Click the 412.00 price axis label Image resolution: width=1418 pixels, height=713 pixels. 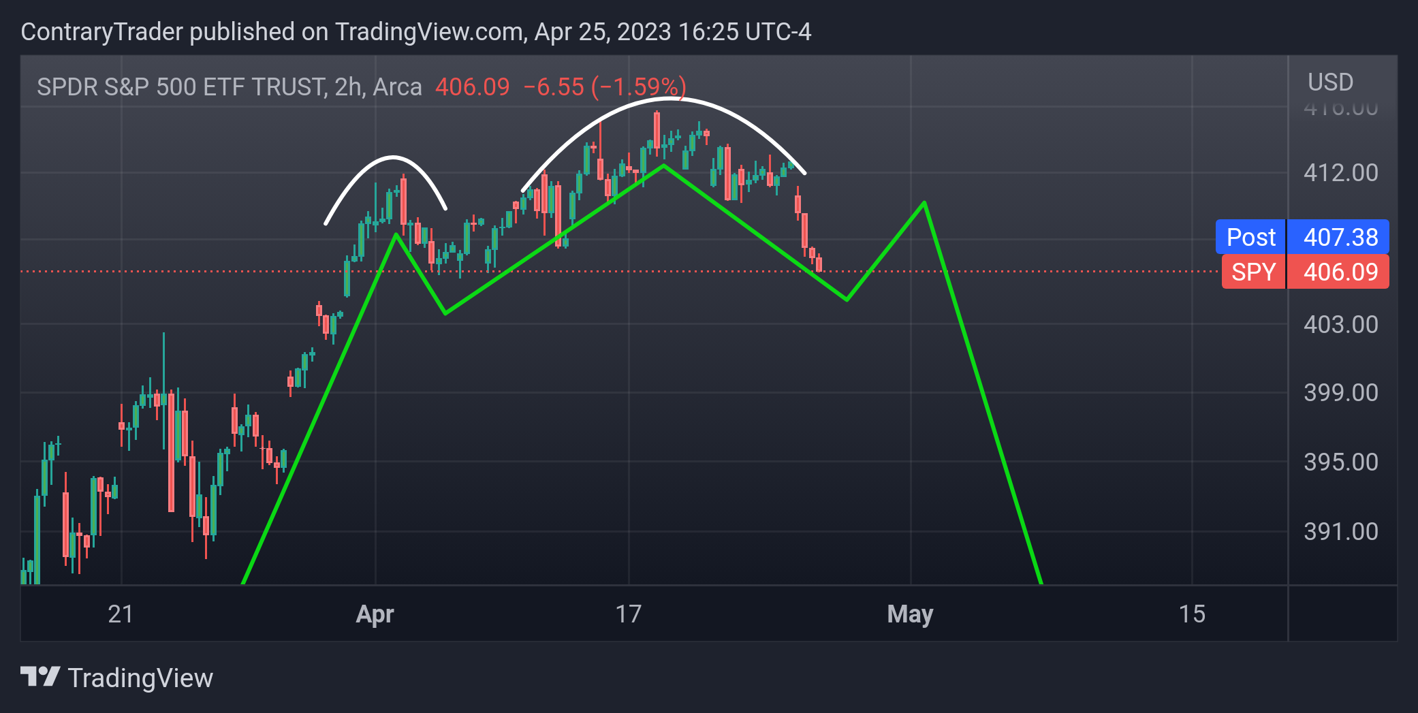(1341, 173)
